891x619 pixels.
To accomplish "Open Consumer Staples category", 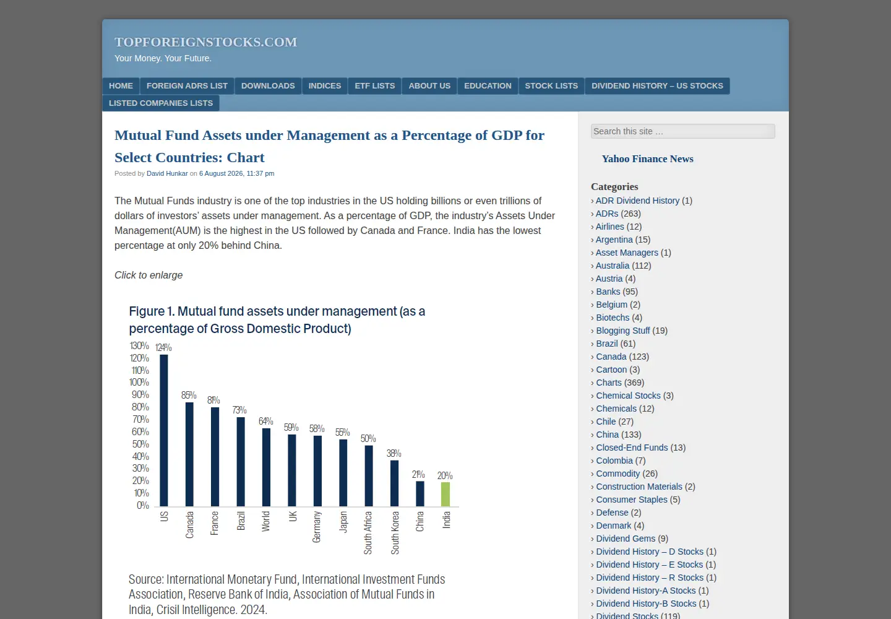I will 632,500.
